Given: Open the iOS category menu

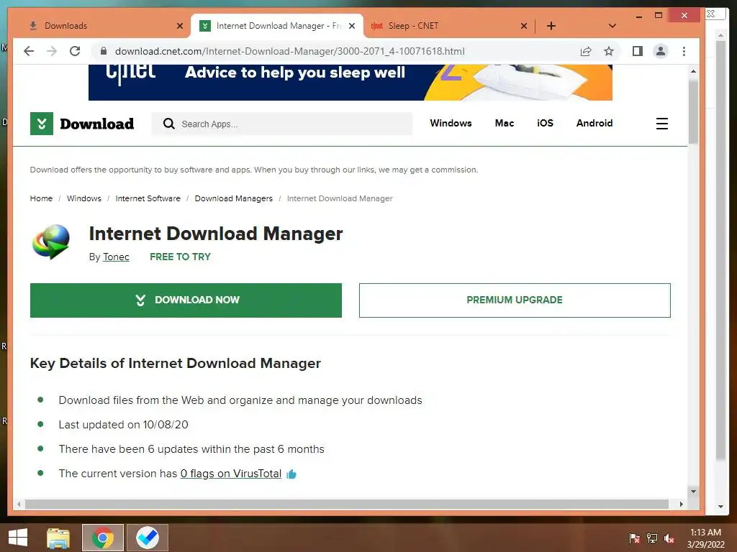Looking at the screenshot, I should 546,123.
